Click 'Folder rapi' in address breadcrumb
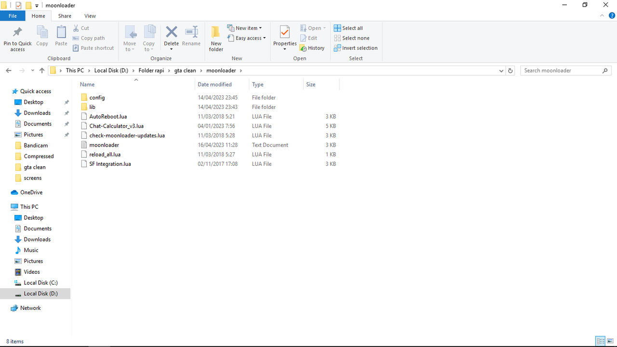 [x=151, y=70]
